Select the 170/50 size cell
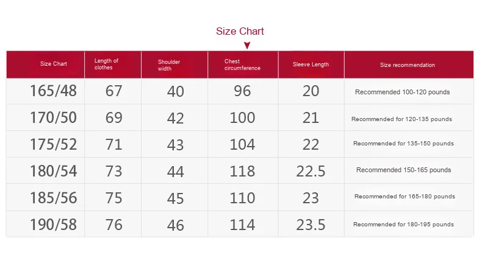This screenshot has width=482, height=269. [54, 117]
